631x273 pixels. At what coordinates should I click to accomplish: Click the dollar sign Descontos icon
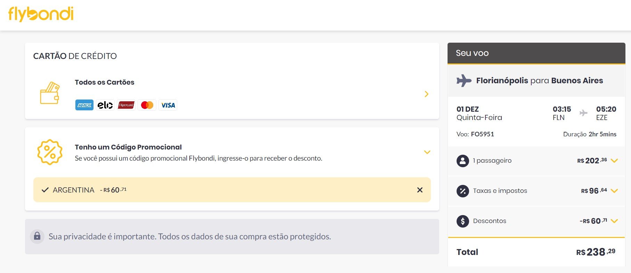pos(462,221)
